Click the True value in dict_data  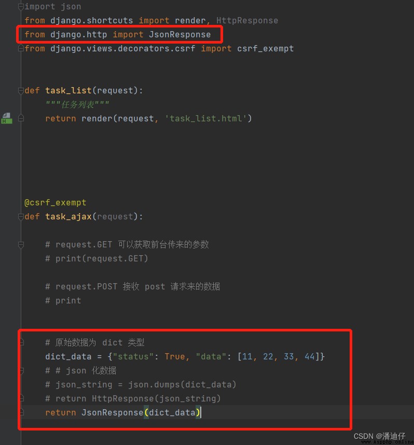pos(175,356)
